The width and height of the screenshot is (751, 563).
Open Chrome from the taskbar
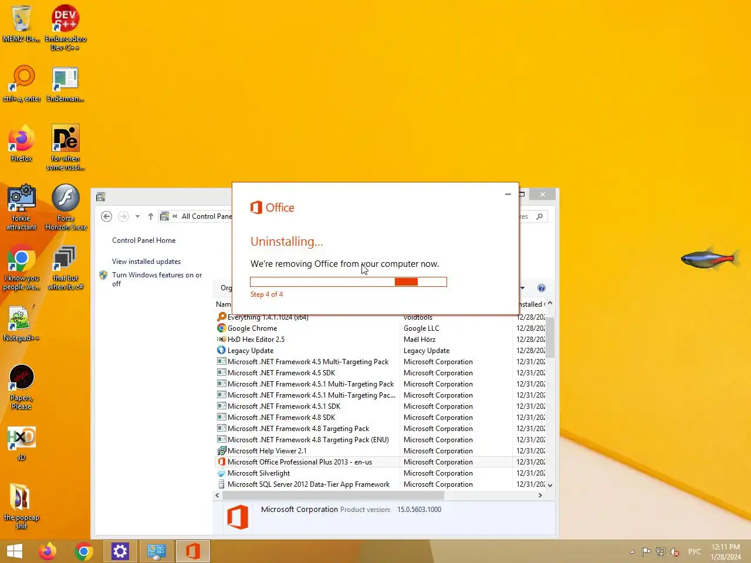[x=84, y=551]
